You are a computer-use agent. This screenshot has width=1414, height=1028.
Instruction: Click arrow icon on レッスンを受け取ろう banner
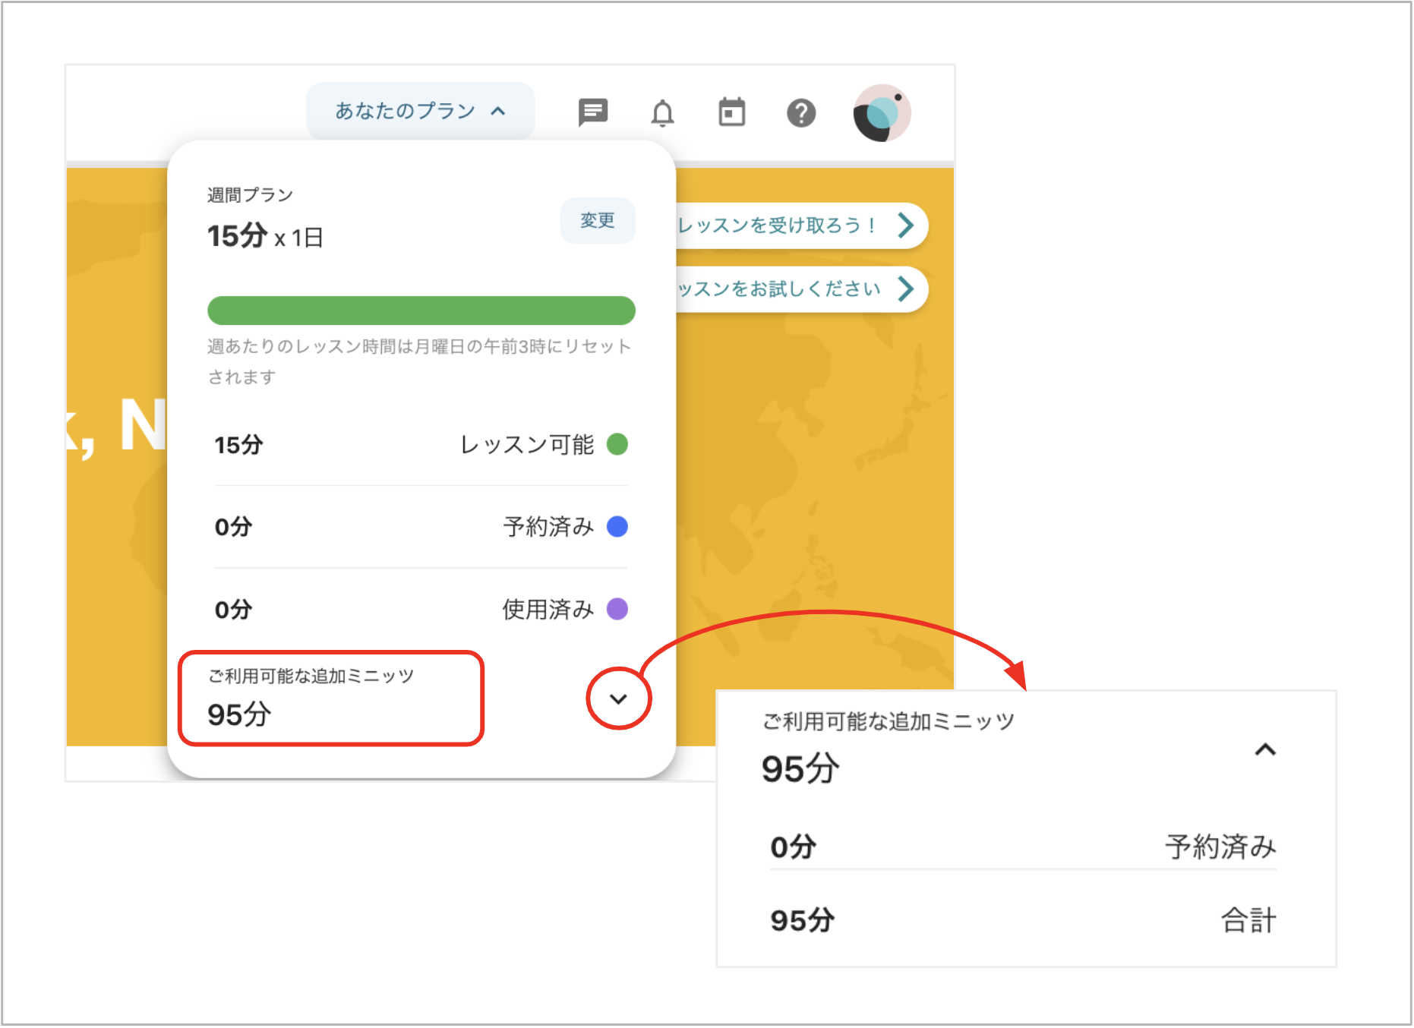[905, 225]
